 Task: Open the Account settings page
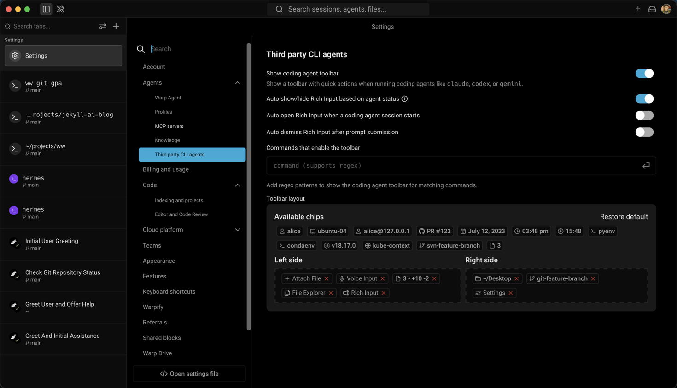pos(154,67)
